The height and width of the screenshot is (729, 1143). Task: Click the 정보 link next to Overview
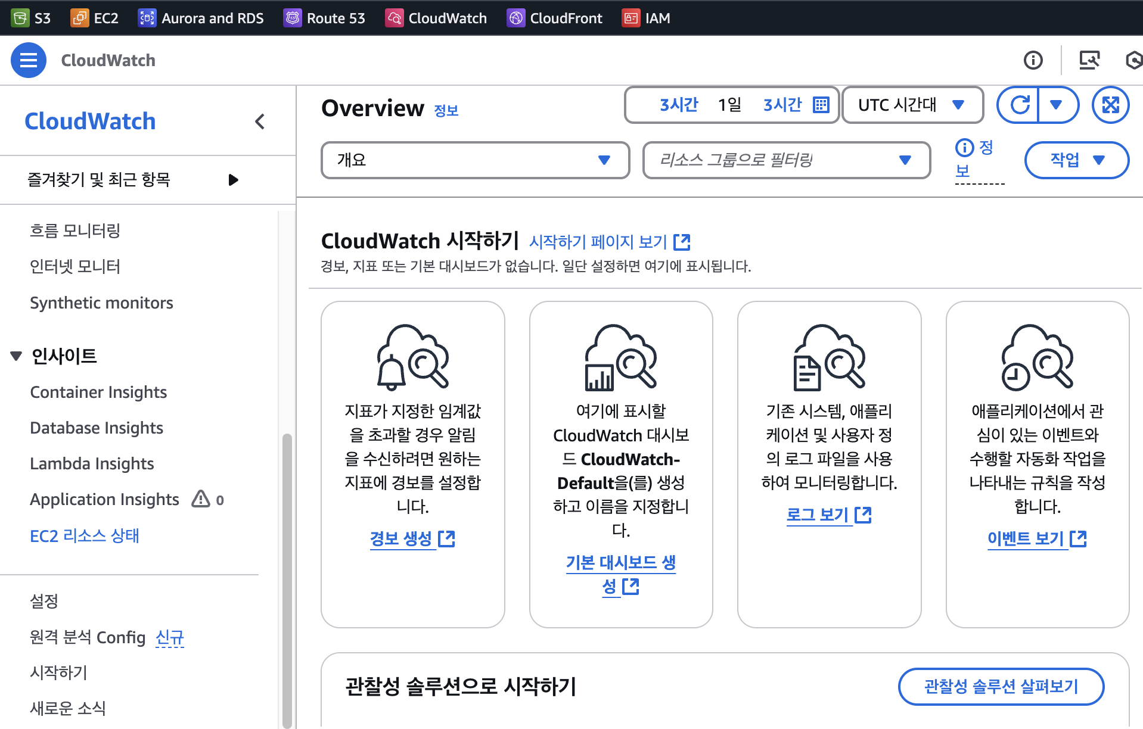(446, 110)
